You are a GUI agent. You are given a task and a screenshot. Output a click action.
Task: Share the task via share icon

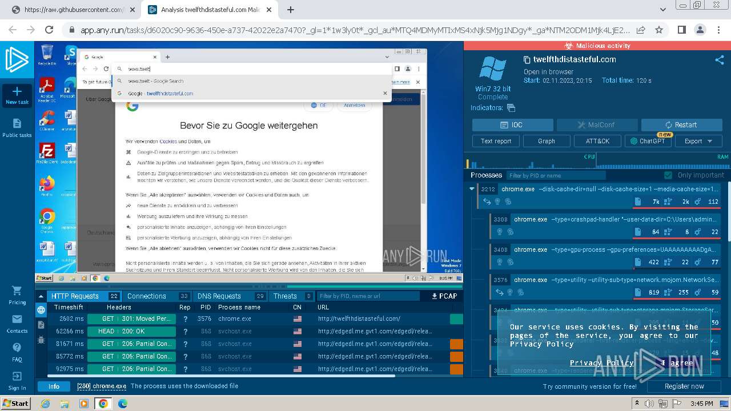pos(720,59)
